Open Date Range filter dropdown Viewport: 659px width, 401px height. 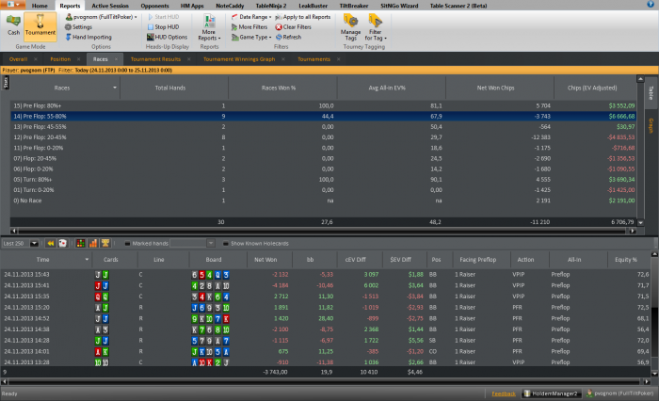click(251, 17)
